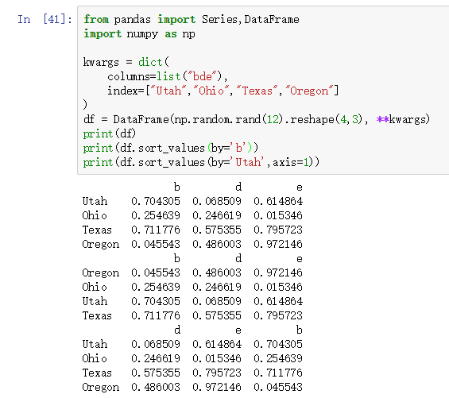Click the 'kwargs = dict(' line
Viewport: 449px width, 398px height.
tap(126, 62)
